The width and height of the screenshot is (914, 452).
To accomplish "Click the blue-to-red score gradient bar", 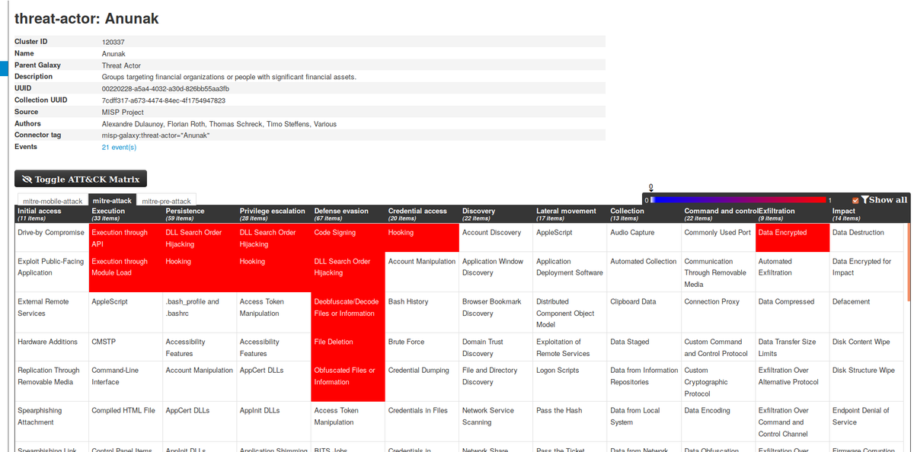I will point(739,199).
